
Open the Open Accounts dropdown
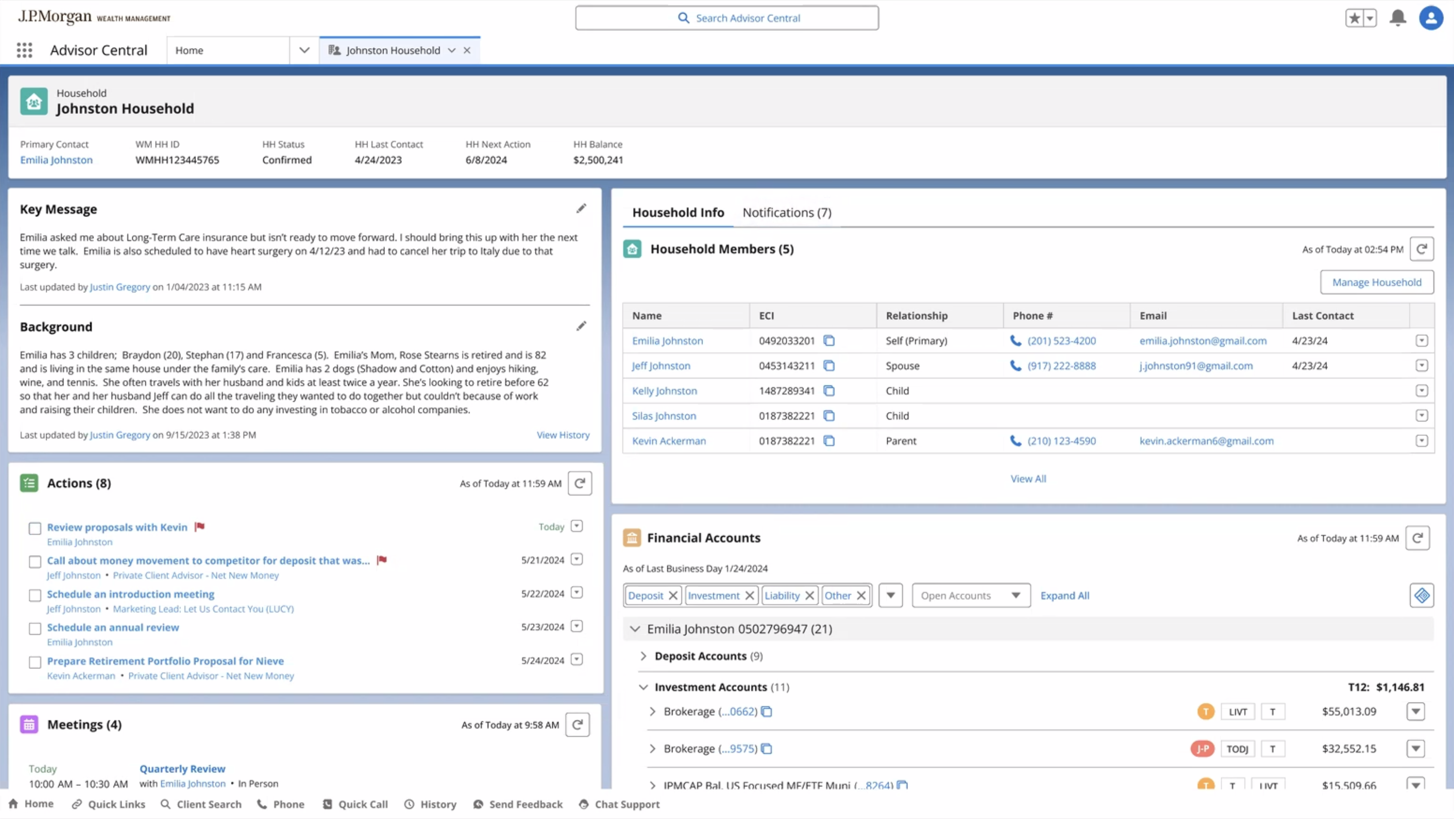pos(971,595)
